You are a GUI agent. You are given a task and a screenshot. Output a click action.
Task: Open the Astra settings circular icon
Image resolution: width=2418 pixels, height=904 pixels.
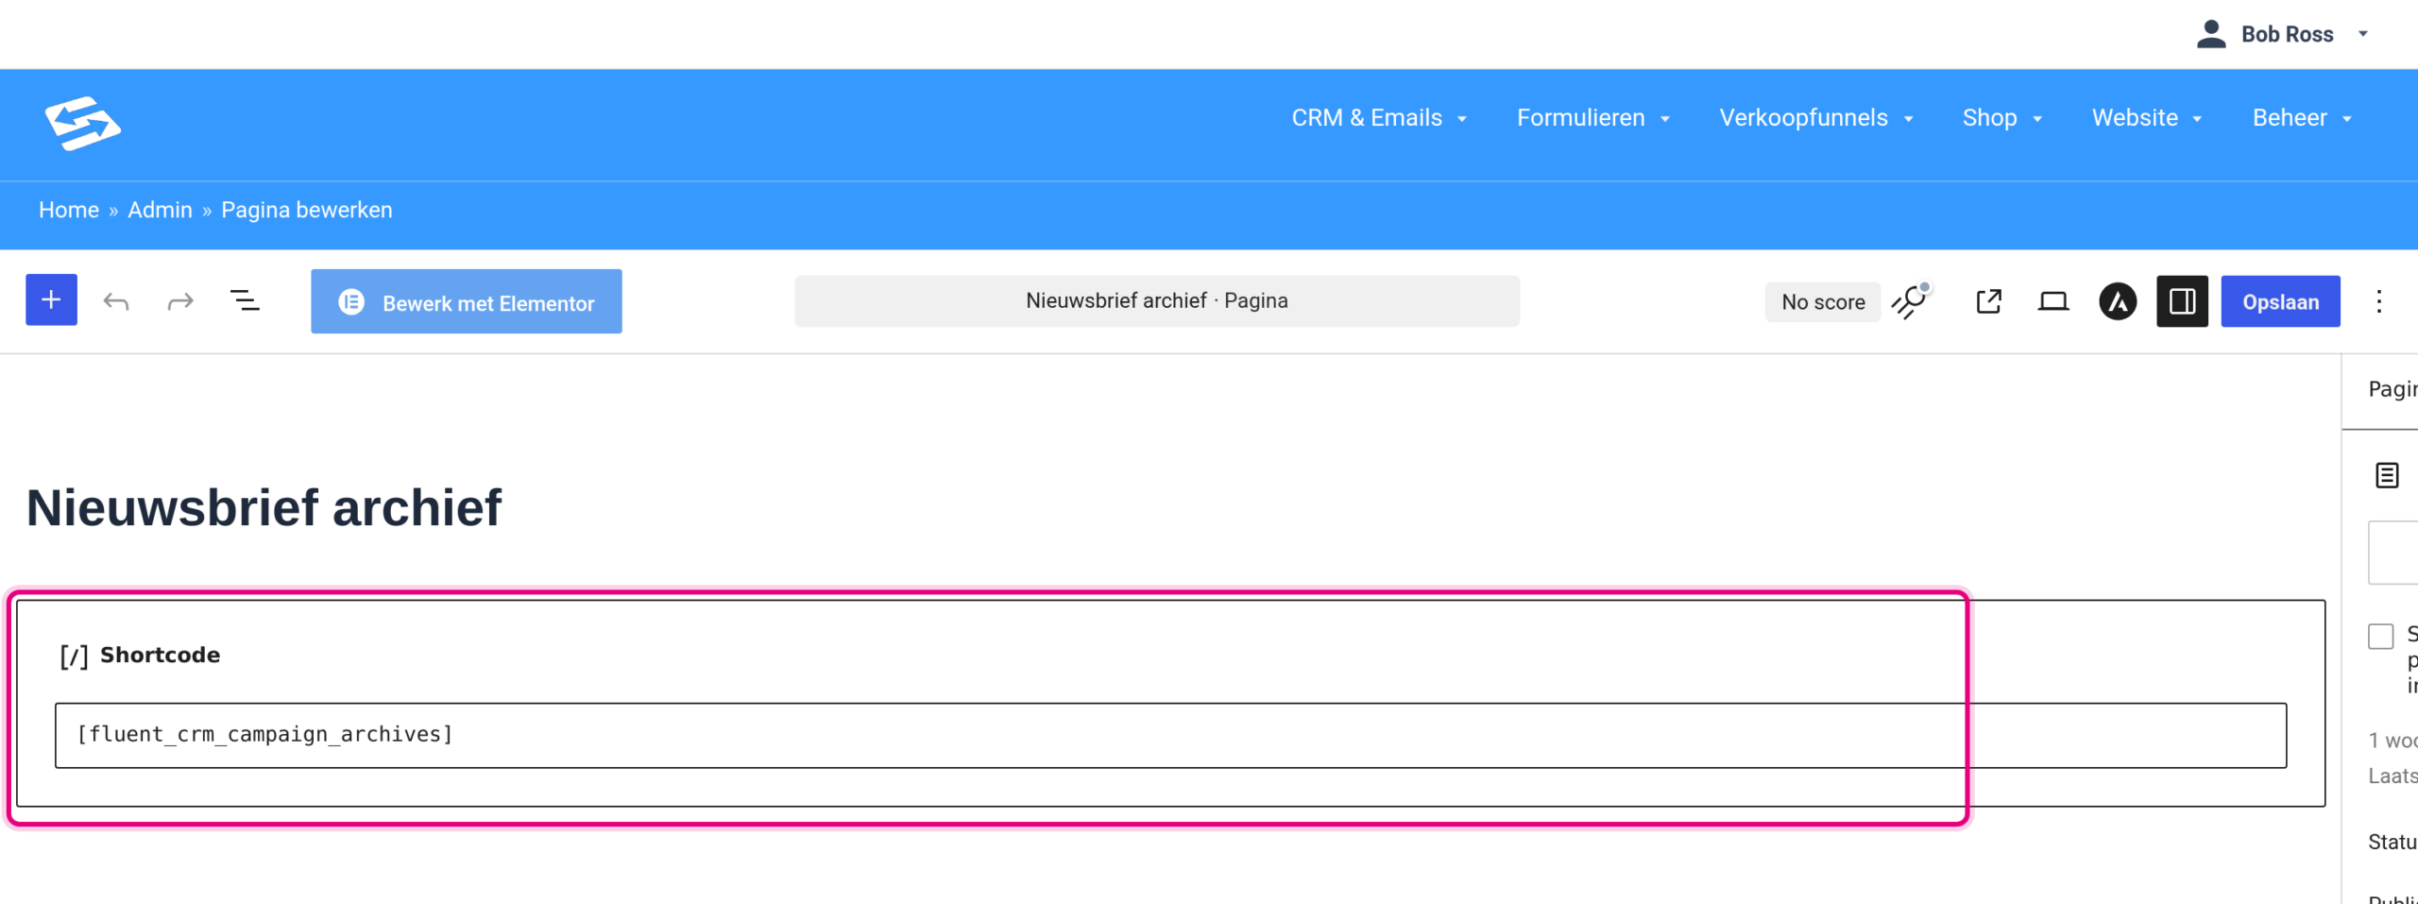tap(2118, 301)
